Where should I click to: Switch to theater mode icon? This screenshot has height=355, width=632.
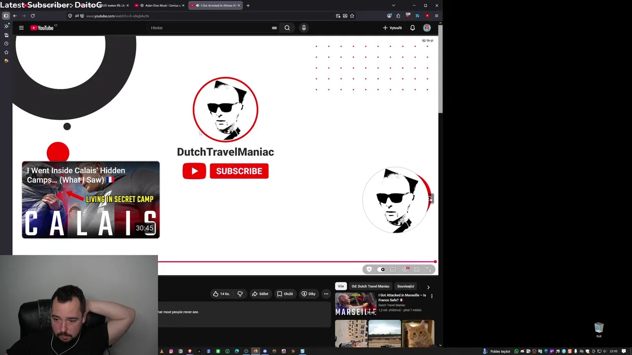click(417, 269)
